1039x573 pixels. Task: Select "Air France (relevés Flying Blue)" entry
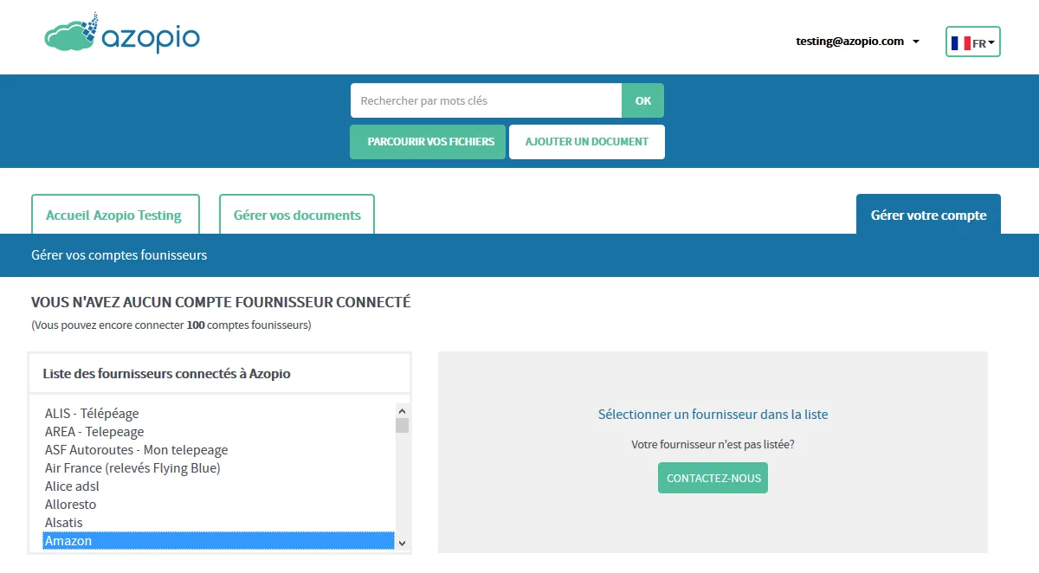(219, 468)
